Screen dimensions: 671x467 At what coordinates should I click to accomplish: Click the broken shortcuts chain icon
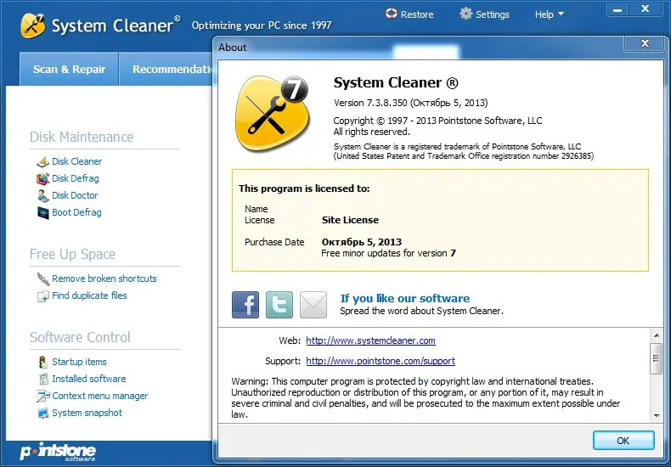tap(42, 279)
